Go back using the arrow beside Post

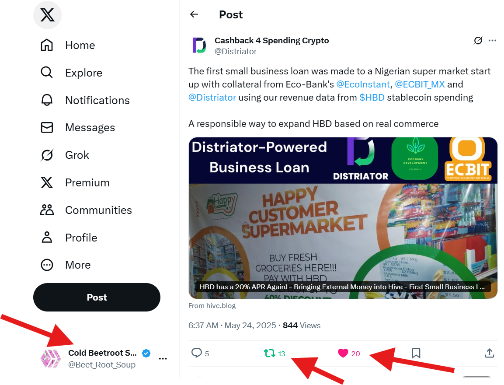click(194, 14)
